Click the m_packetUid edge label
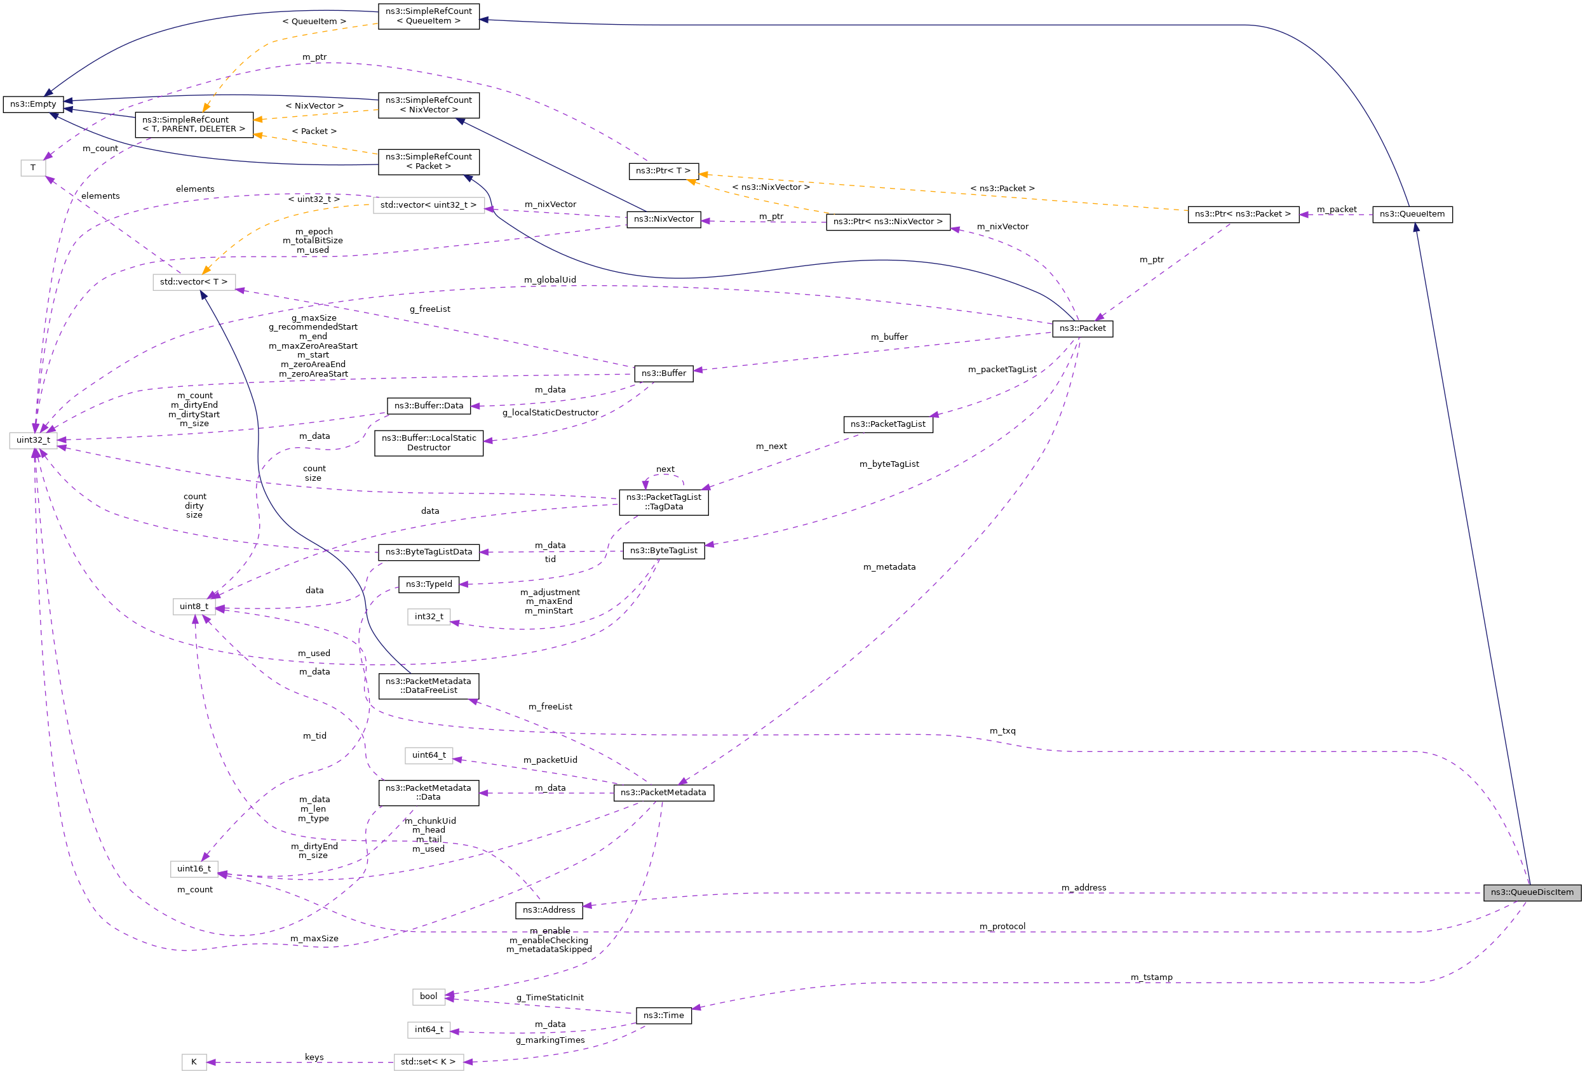The image size is (1585, 1074). 550,760
